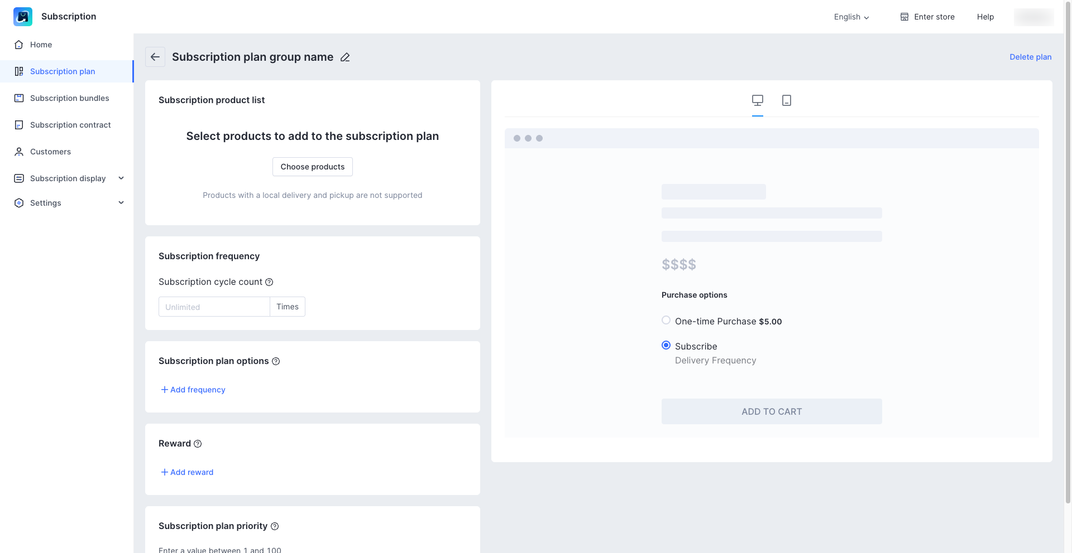Open the English language dropdown
Screen dimensions: 1072x553
click(x=851, y=17)
